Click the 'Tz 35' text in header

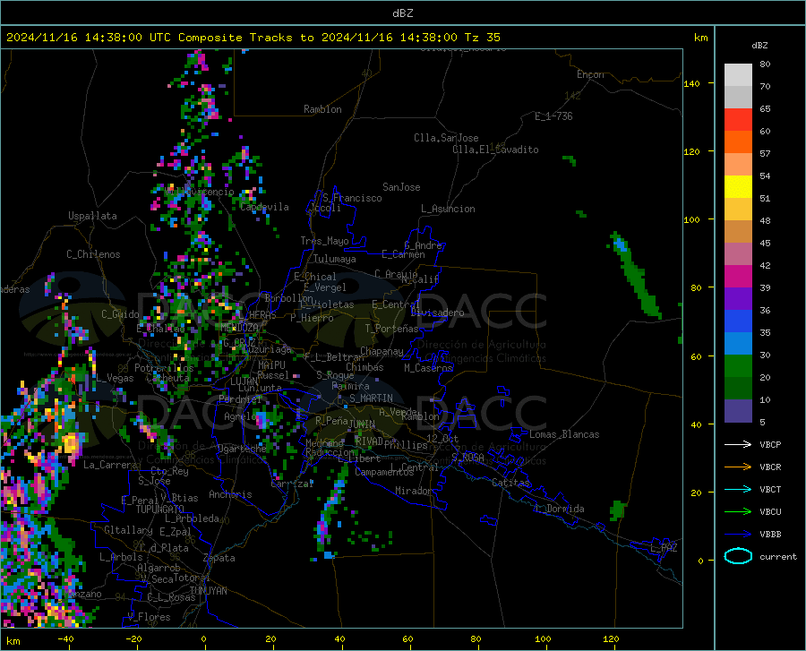tap(482, 38)
